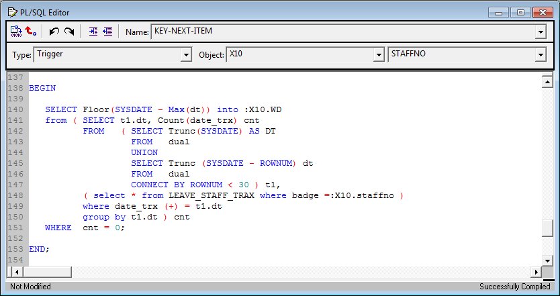
Task: Click the vertical scrollbar up arrow
Action: (547, 81)
